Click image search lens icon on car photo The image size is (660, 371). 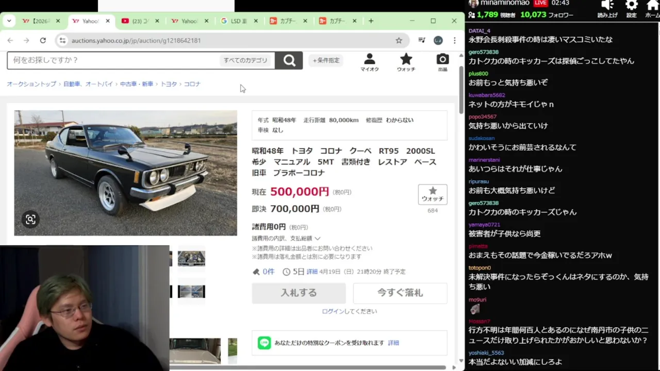pos(30,220)
